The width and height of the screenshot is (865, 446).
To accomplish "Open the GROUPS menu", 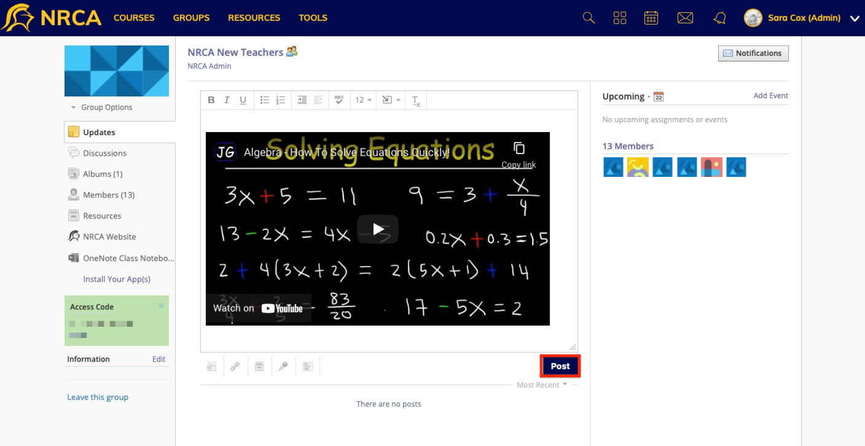I will (x=191, y=18).
